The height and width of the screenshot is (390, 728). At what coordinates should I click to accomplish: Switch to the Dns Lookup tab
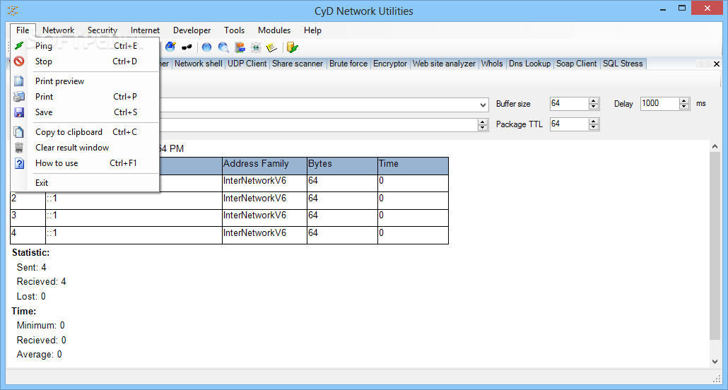click(530, 64)
